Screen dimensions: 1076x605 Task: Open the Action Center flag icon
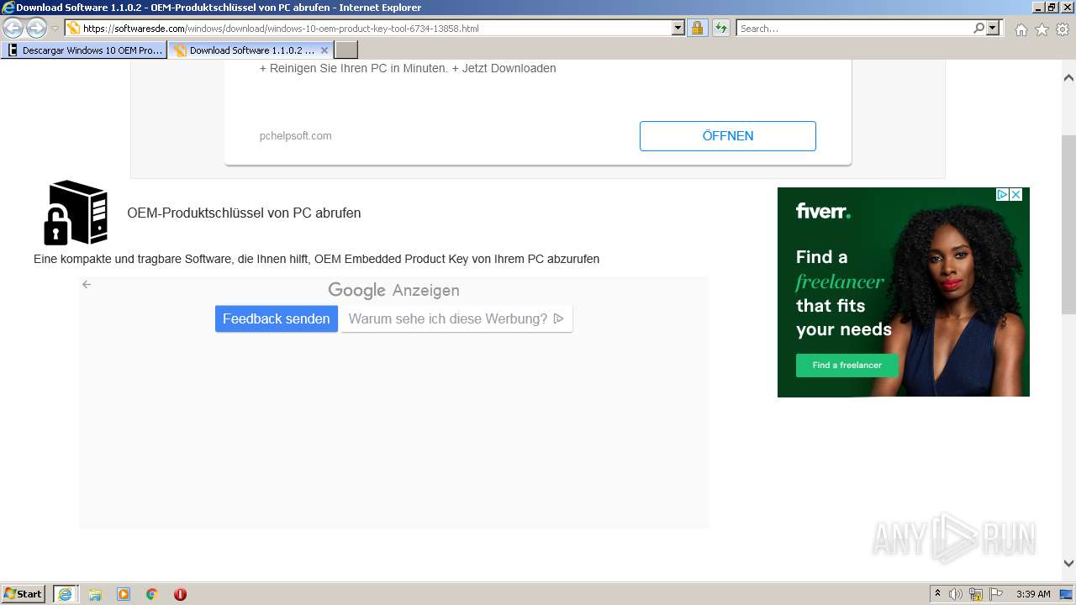tap(996, 594)
